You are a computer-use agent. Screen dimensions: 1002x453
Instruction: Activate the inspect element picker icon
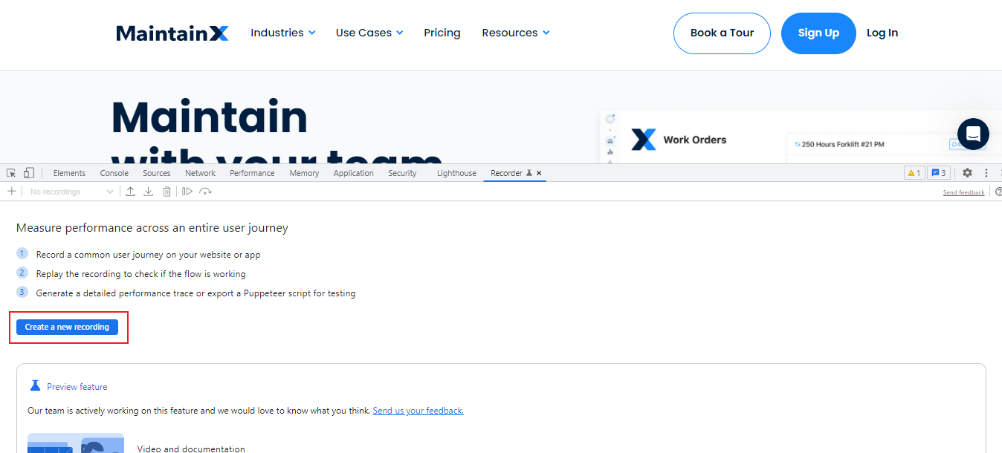click(11, 173)
